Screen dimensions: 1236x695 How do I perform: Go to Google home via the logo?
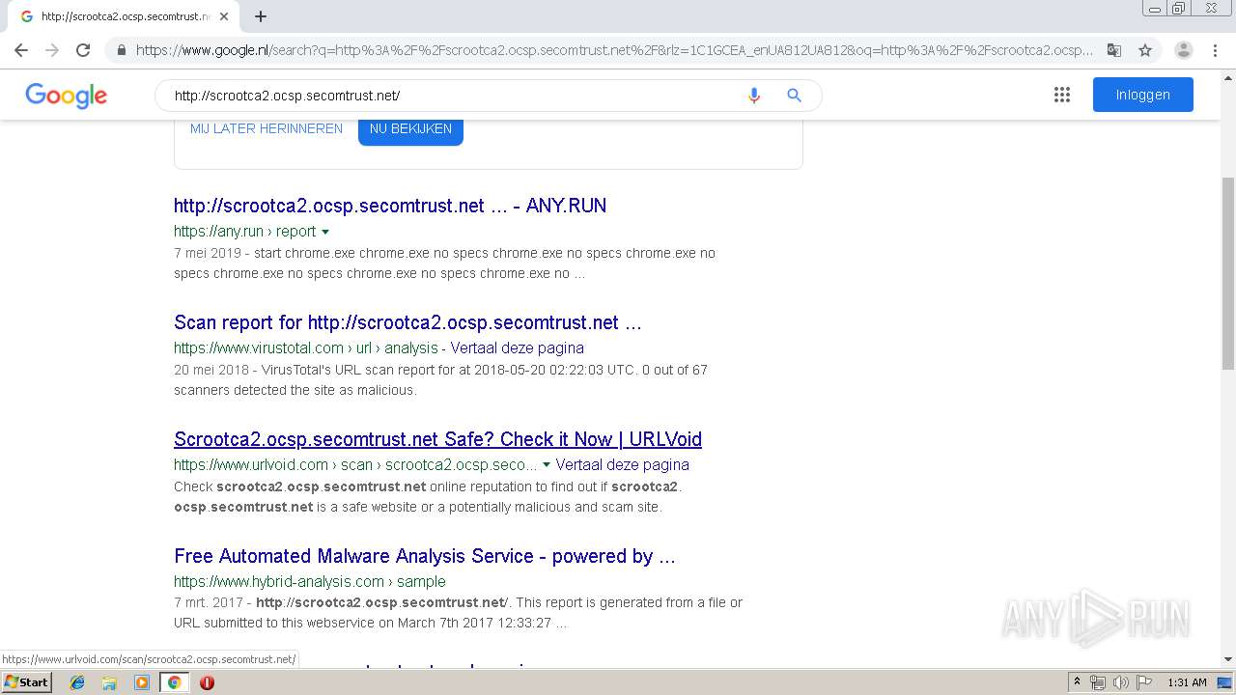click(x=66, y=96)
